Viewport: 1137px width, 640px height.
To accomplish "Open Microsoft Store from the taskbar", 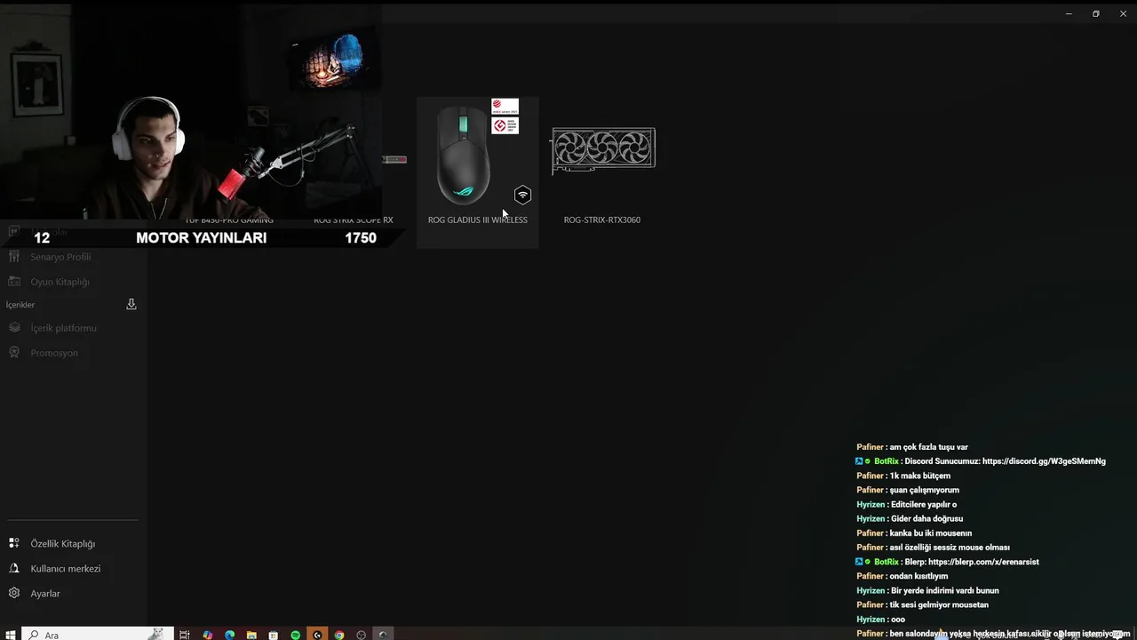I will pyautogui.click(x=273, y=635).
